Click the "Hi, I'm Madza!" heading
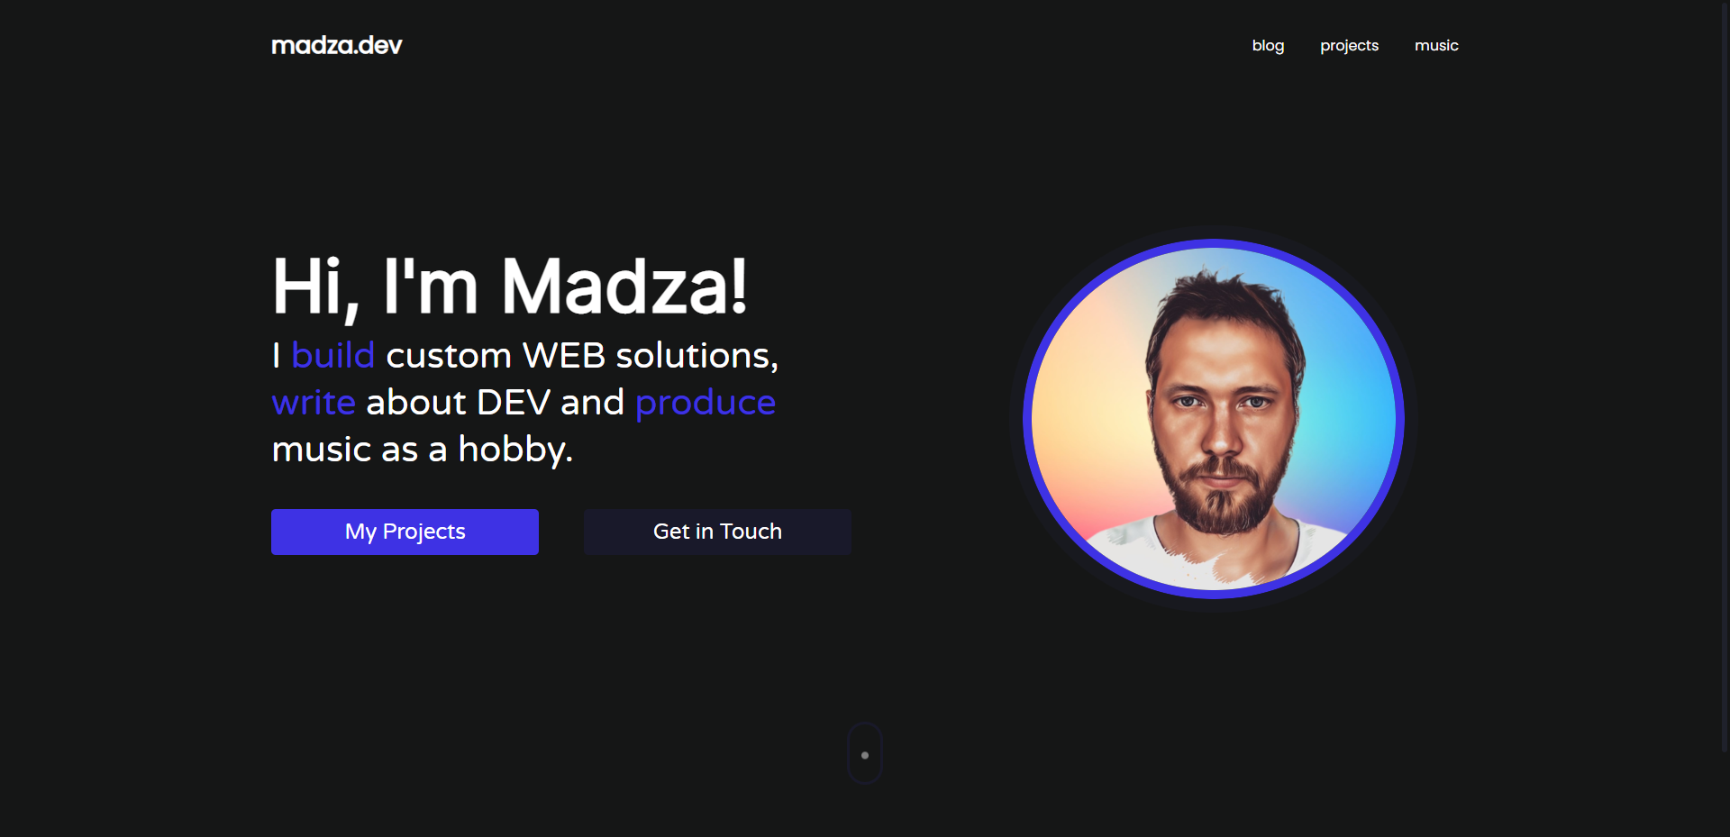The image size is (1730, 837). point(510,287)
